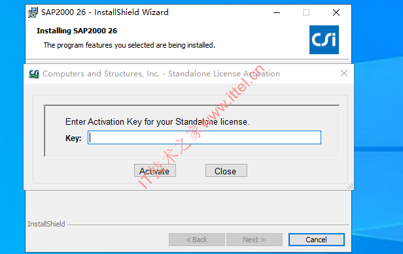
Task: Click the installer icon in SAP2000 title bar
Action: pos(33,12)
